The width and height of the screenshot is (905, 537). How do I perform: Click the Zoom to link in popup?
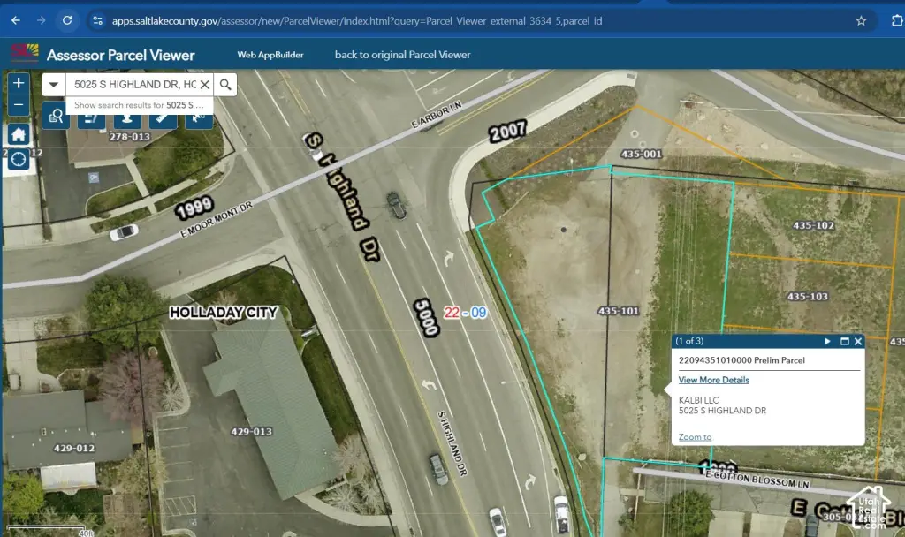695,436
